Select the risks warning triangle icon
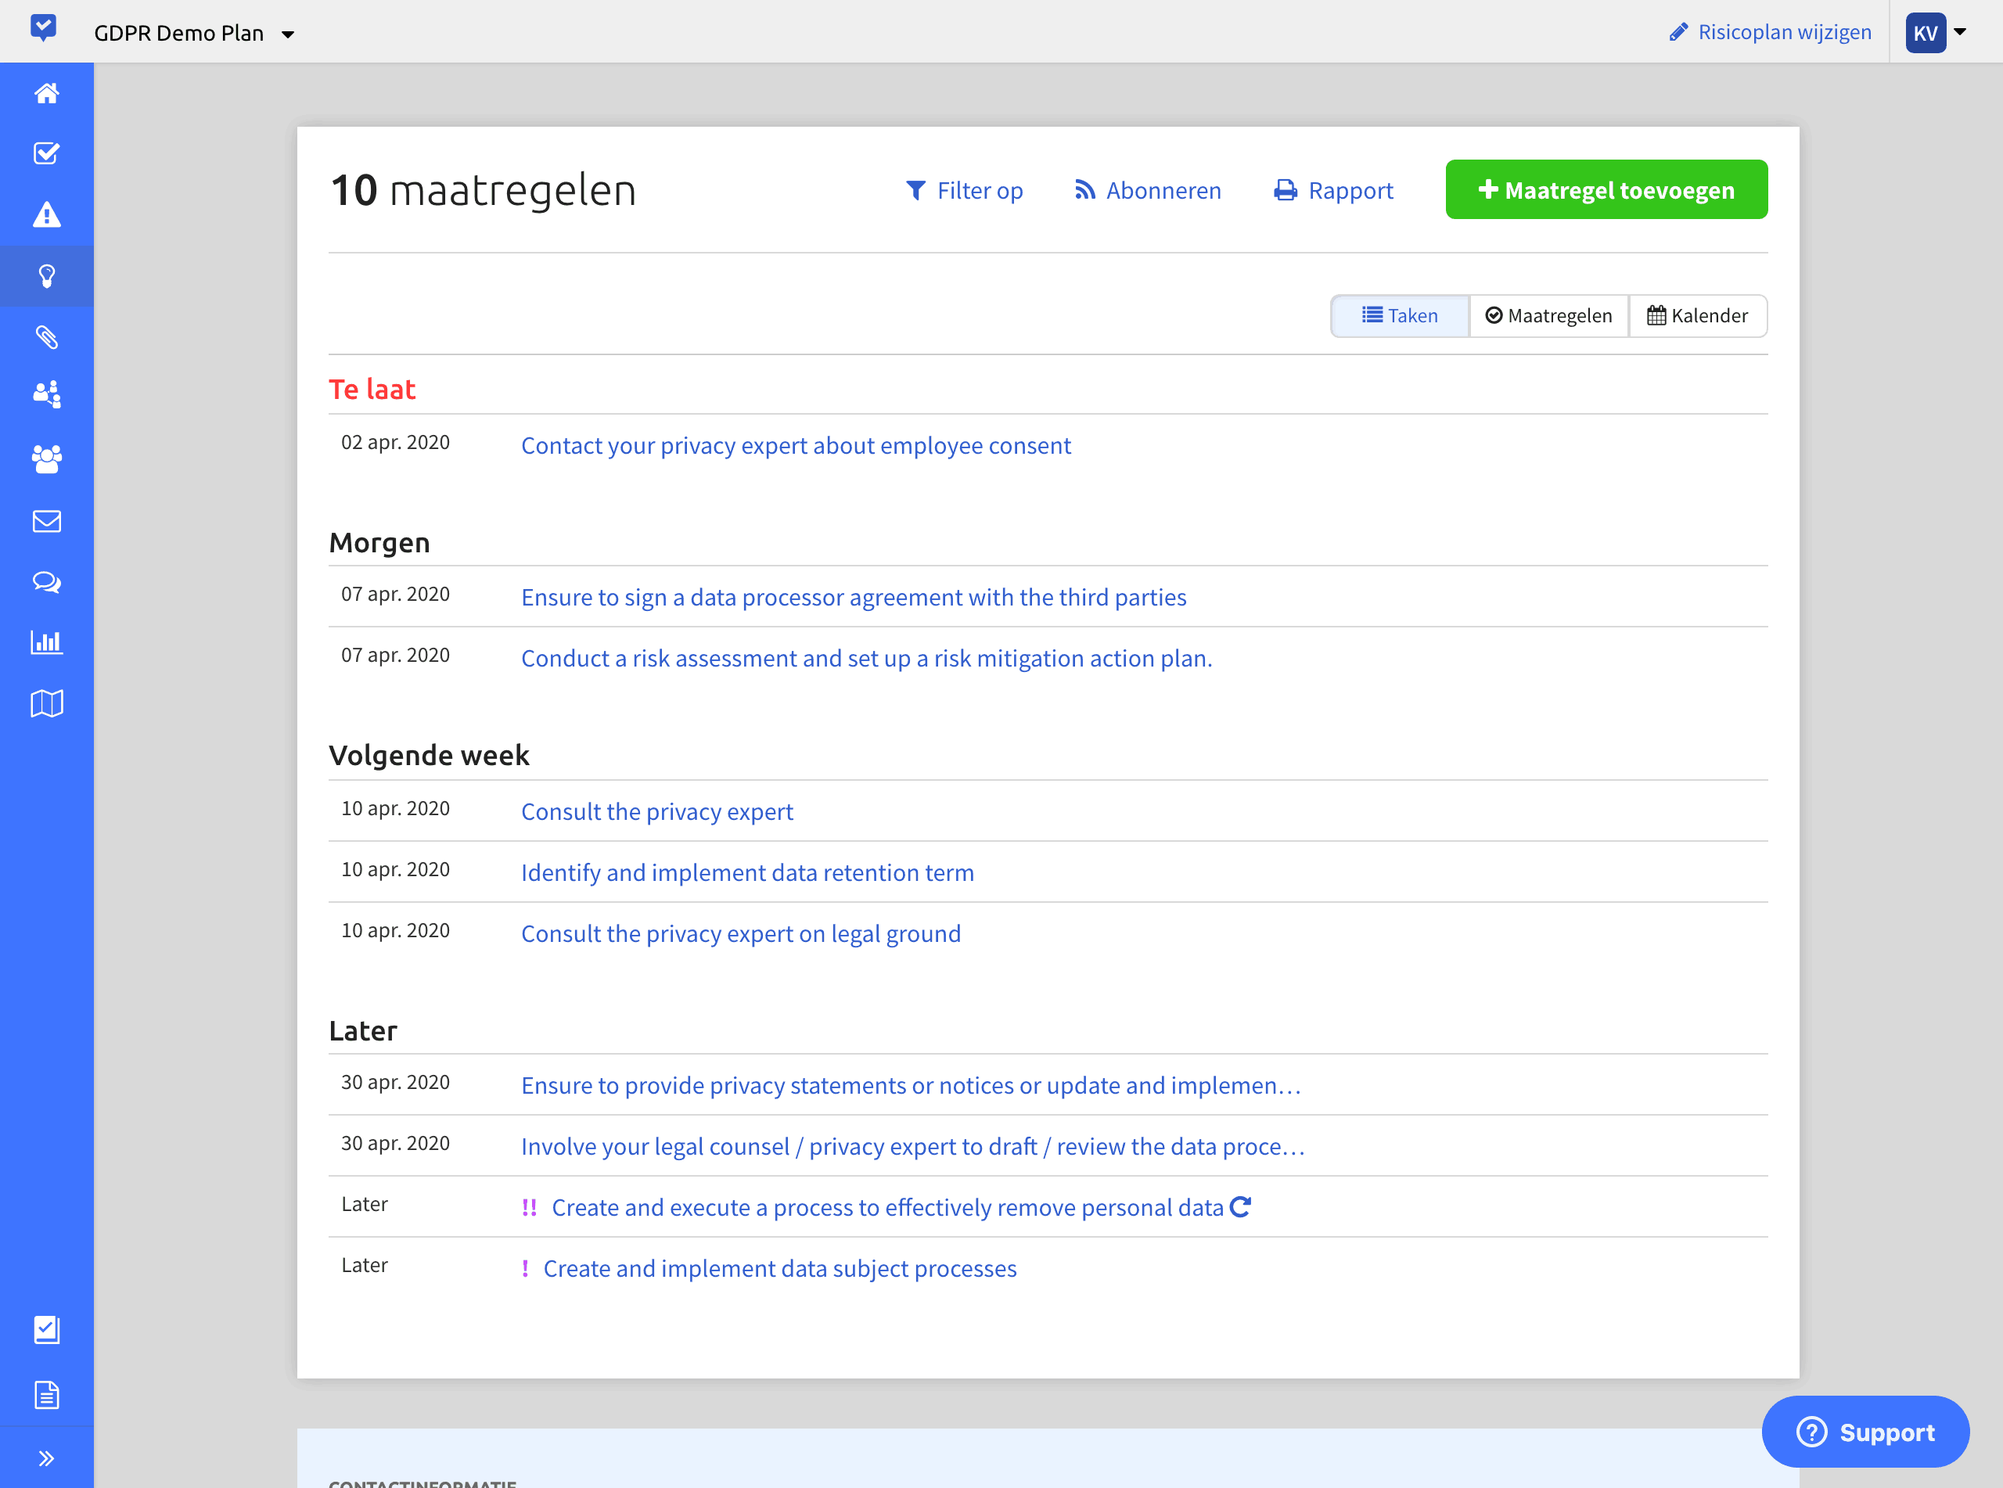Screen dimensions: 2003x1488 47,214
